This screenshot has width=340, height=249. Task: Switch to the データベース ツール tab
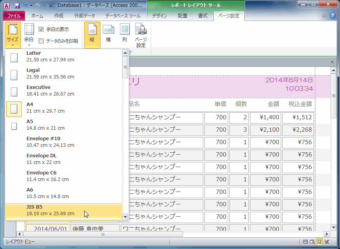pyautogui.click(x=123, y=16)
